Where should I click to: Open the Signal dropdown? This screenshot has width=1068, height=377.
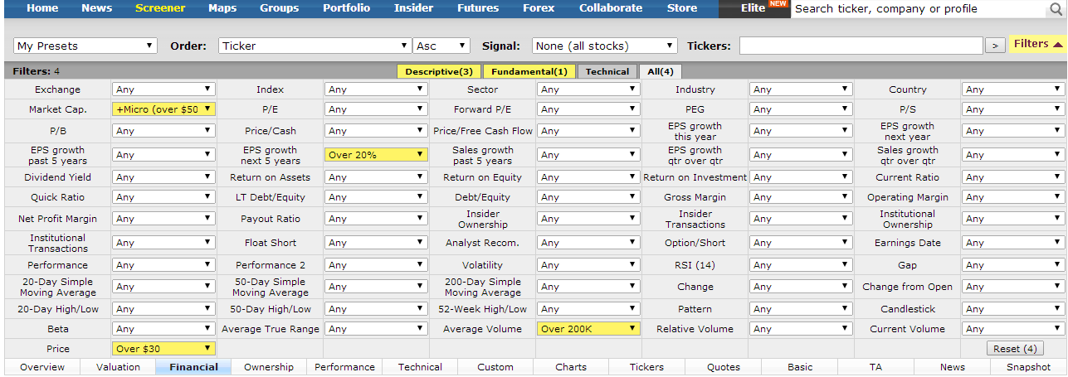point(605,46)
